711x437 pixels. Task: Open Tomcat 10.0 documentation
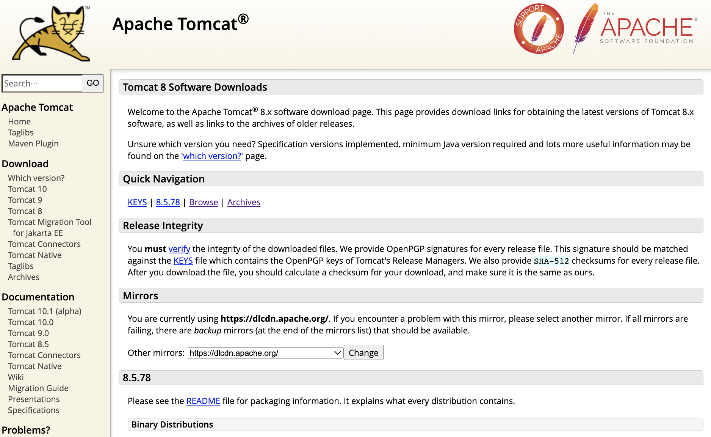click(31, 322)
